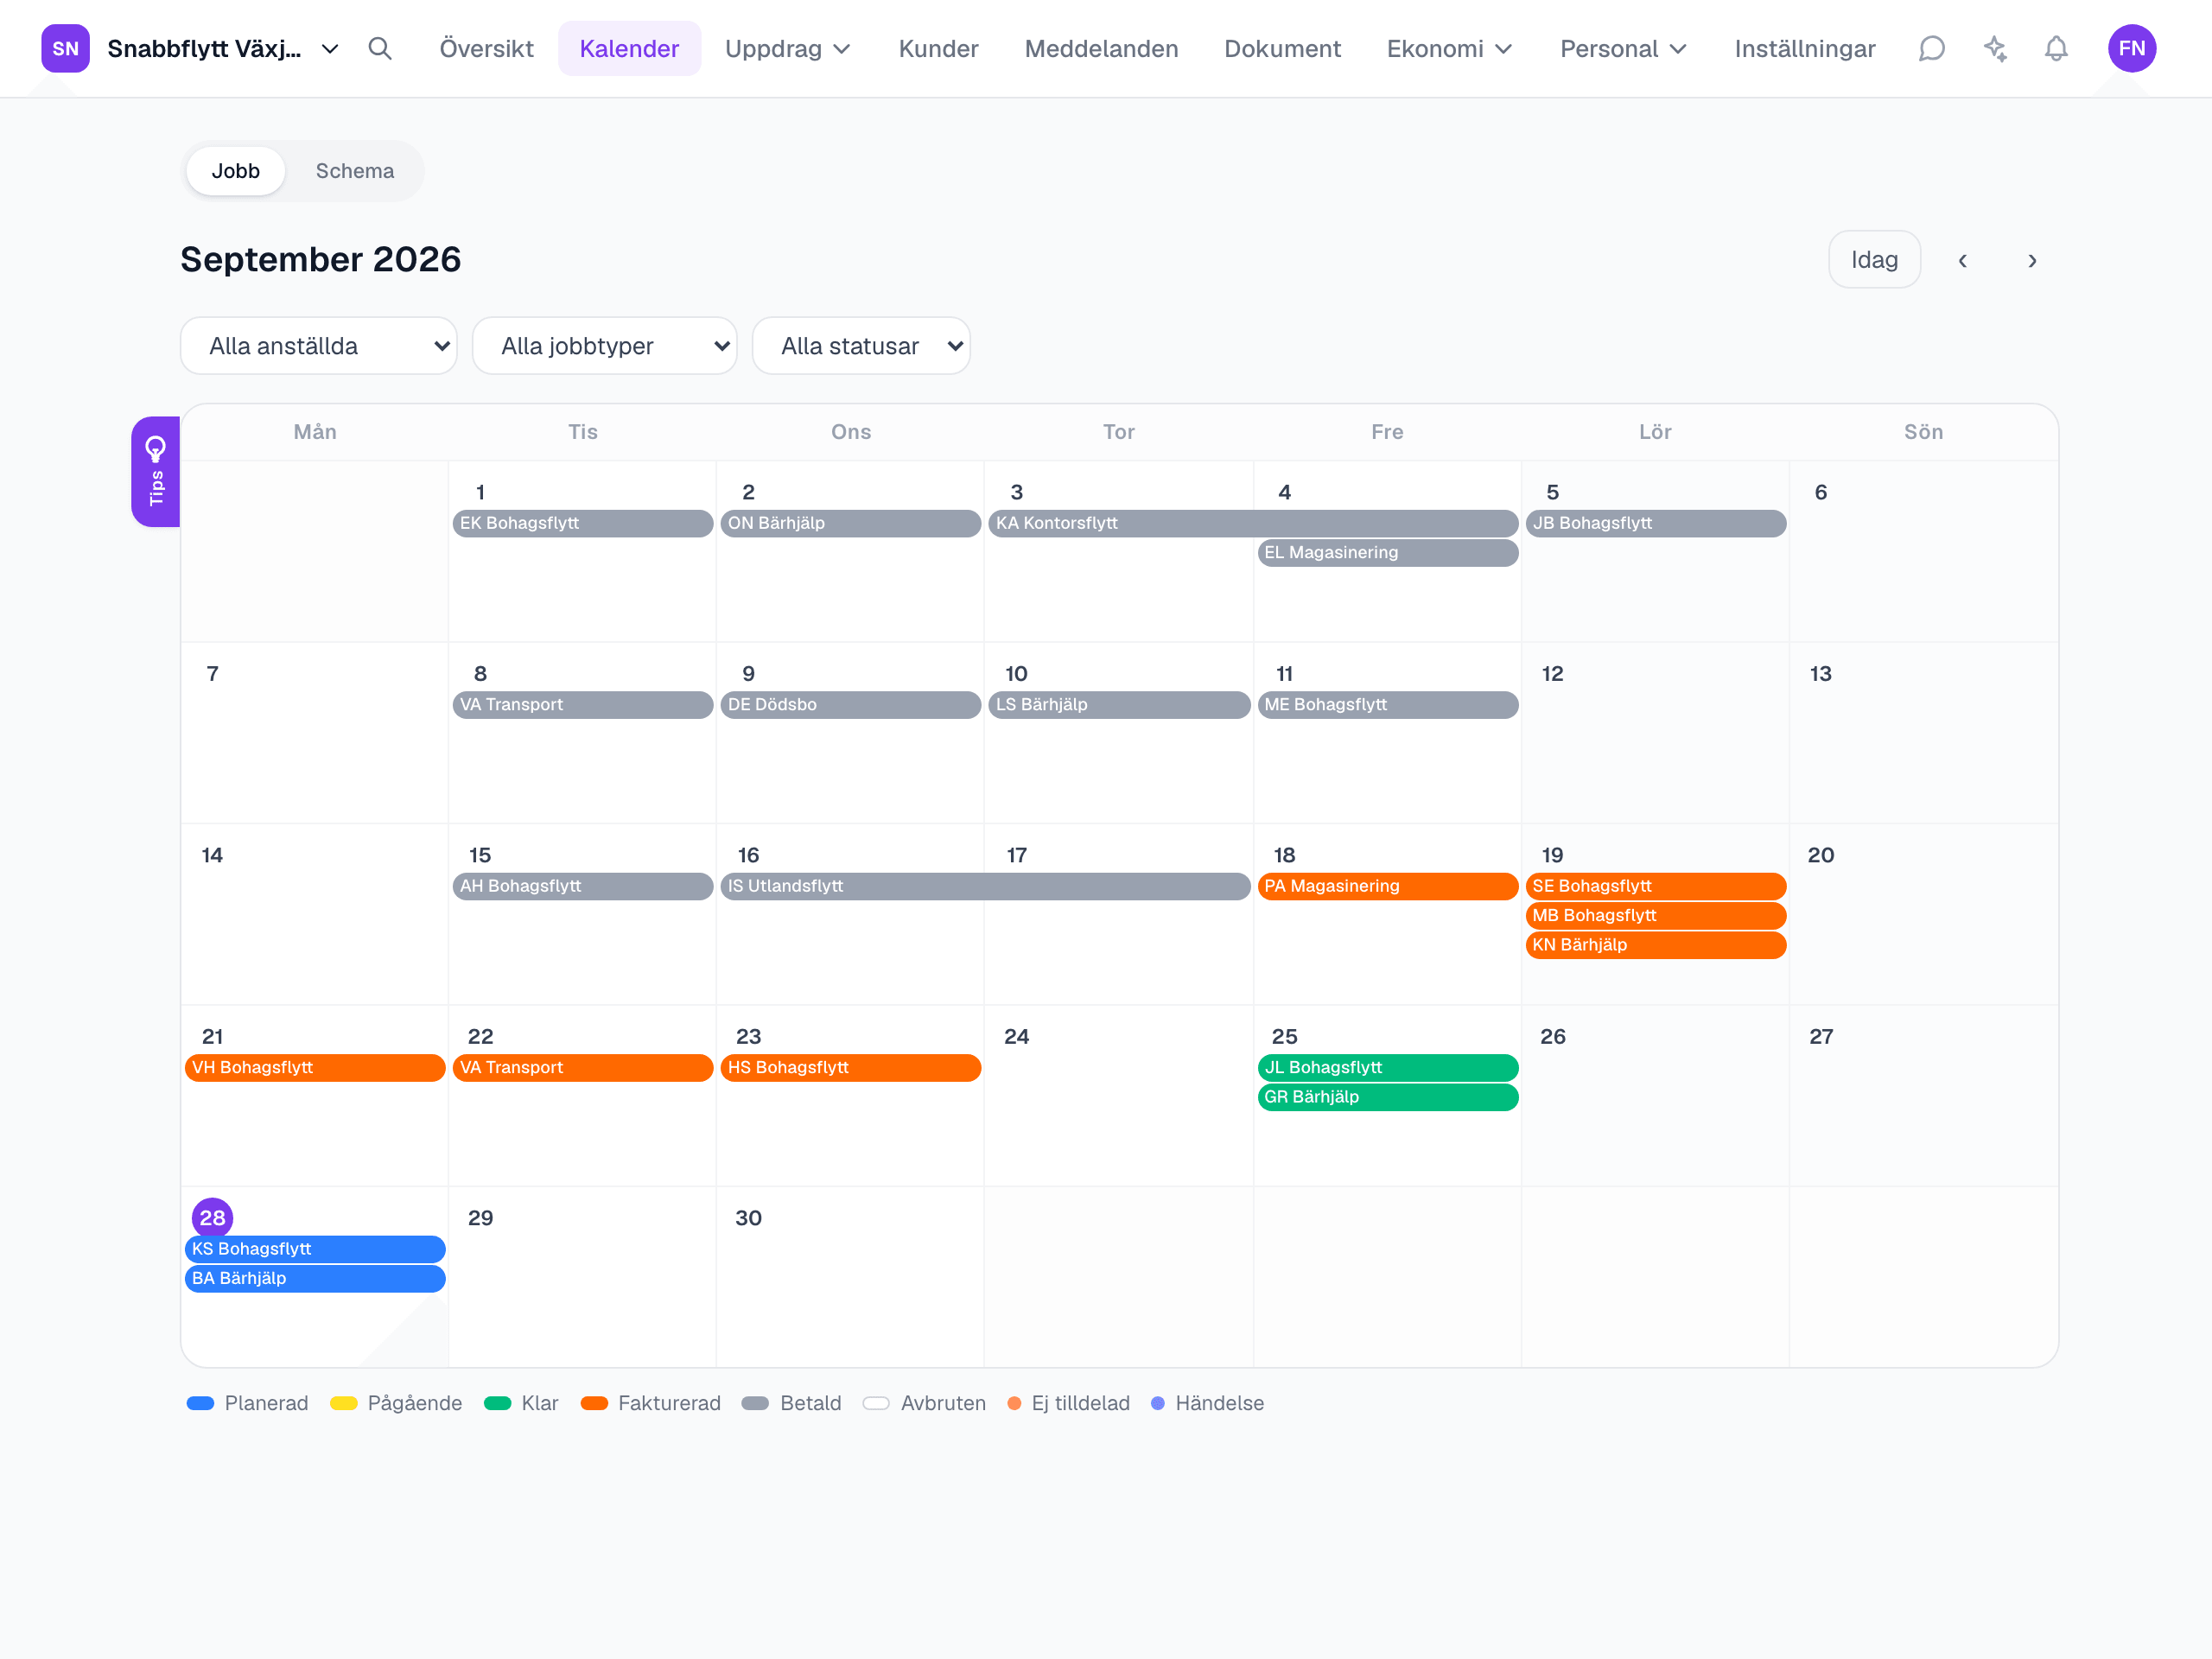
Task: Open Meddelanden page
Action: click(1102, 48)
